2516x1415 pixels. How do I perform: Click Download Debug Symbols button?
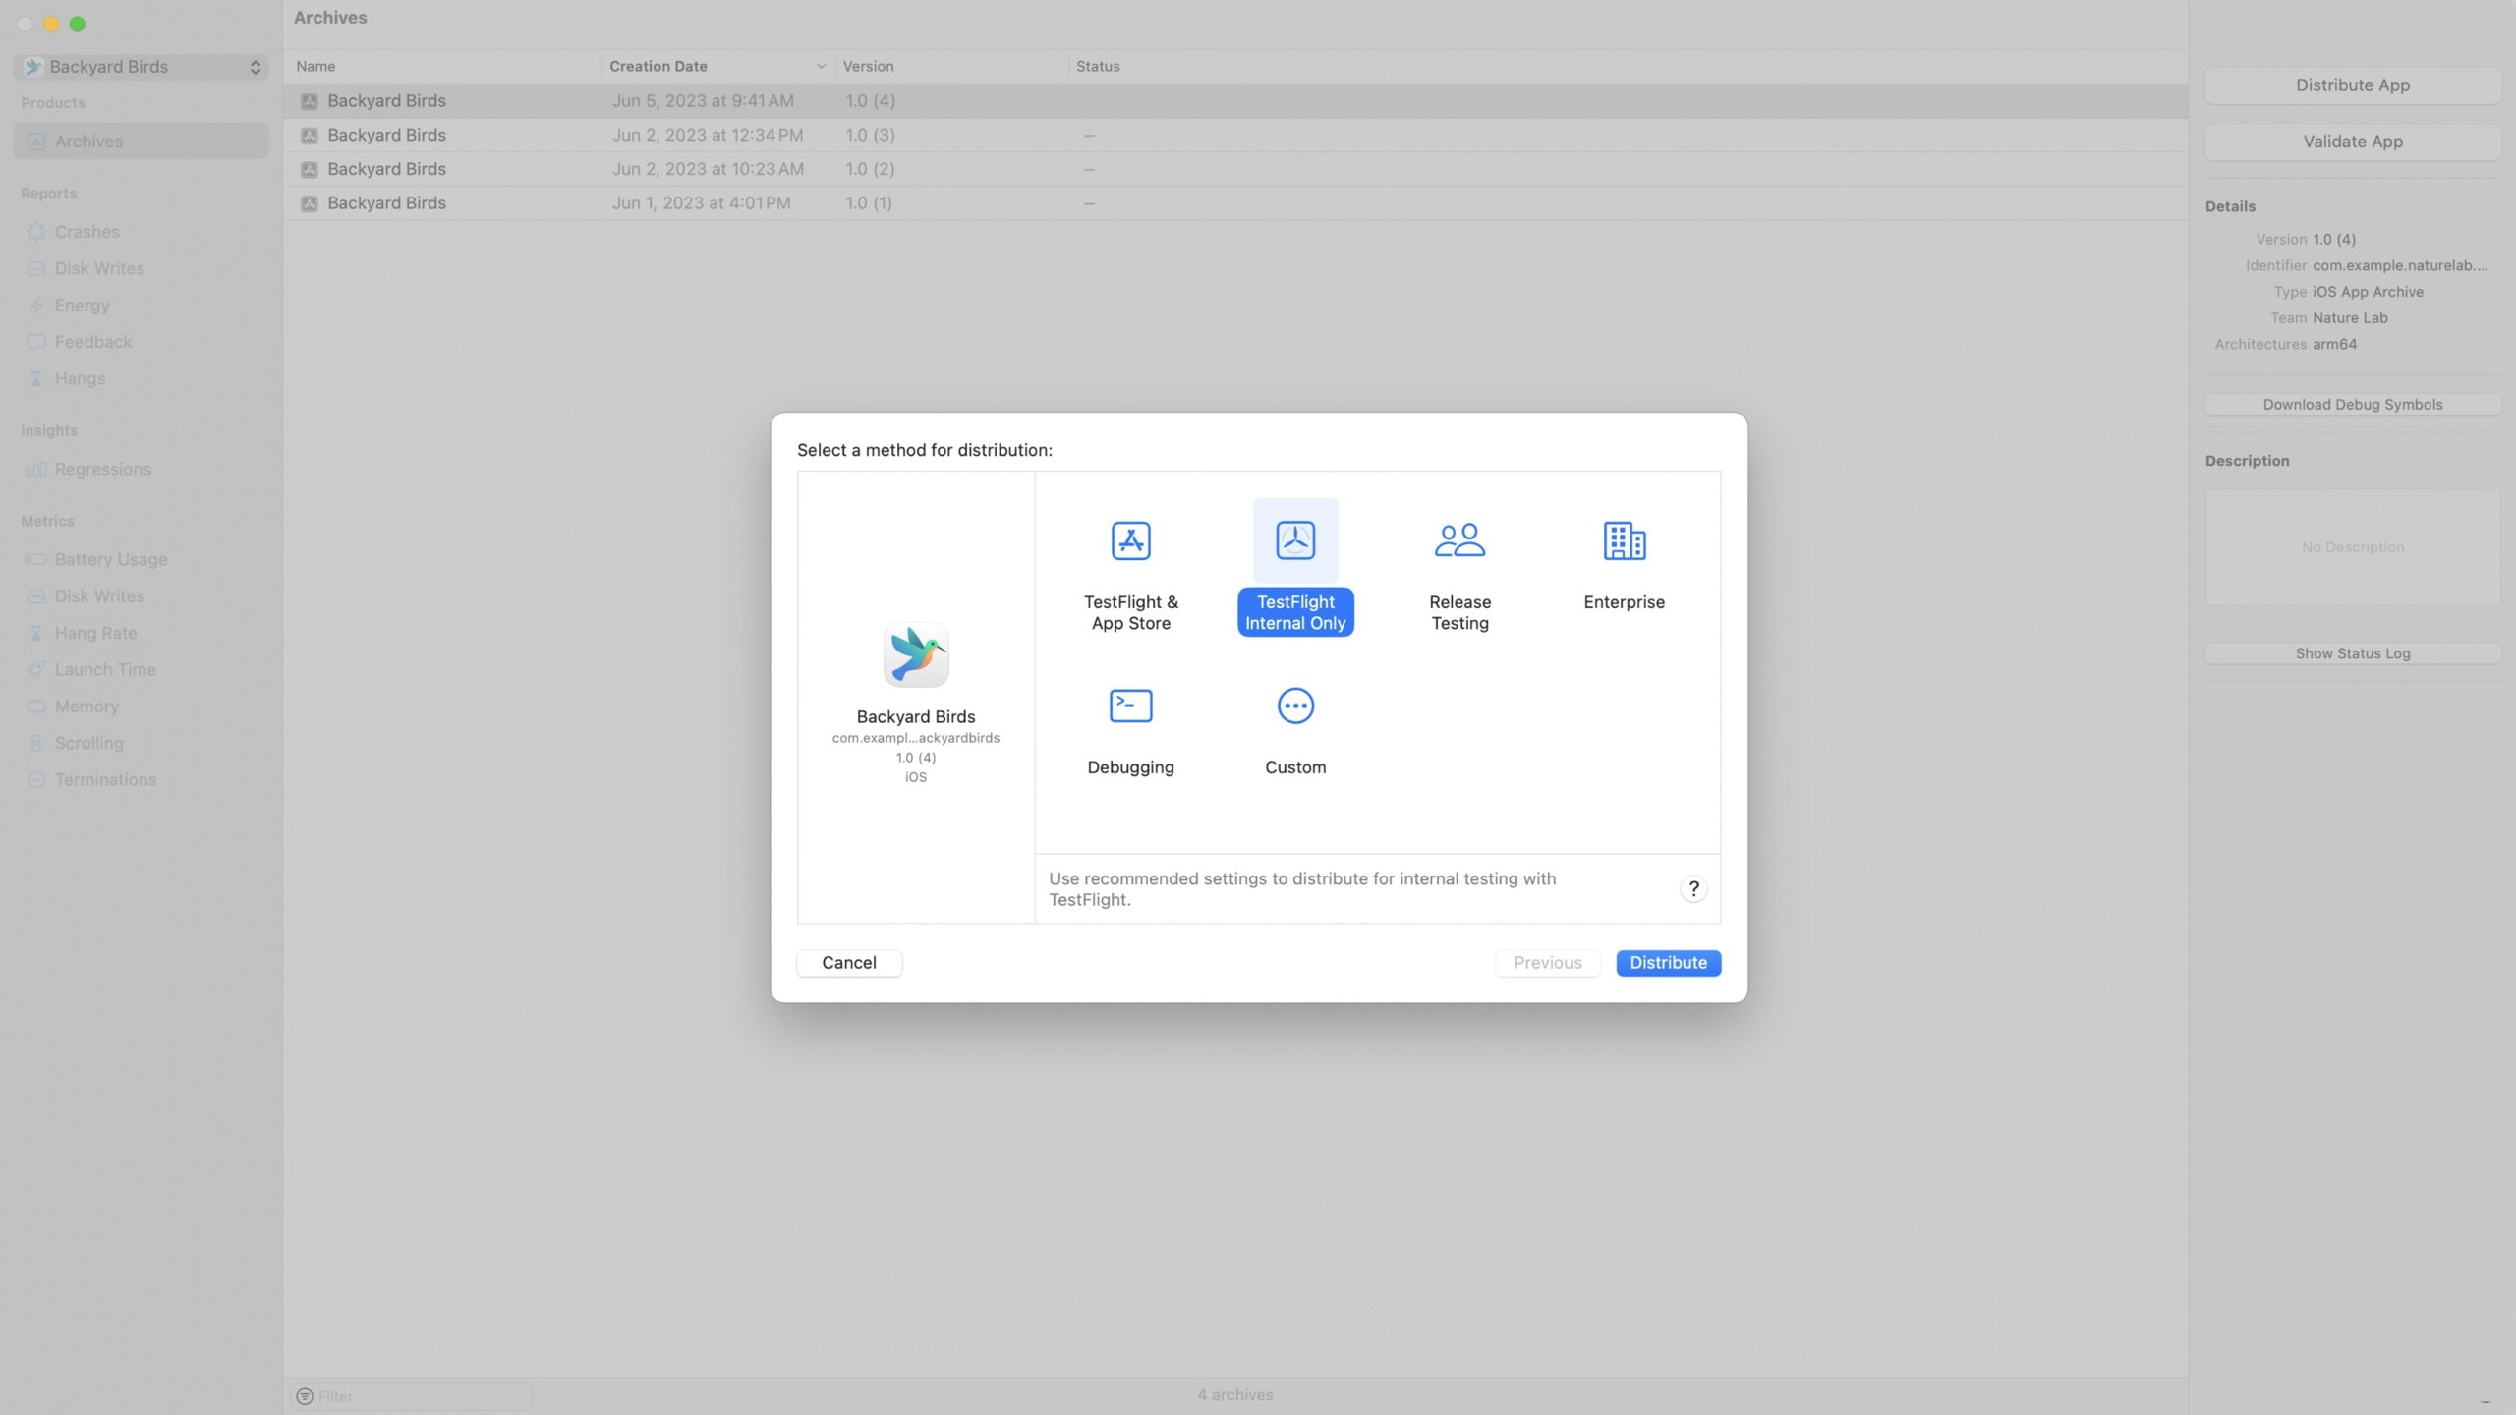click(2352, 405)
